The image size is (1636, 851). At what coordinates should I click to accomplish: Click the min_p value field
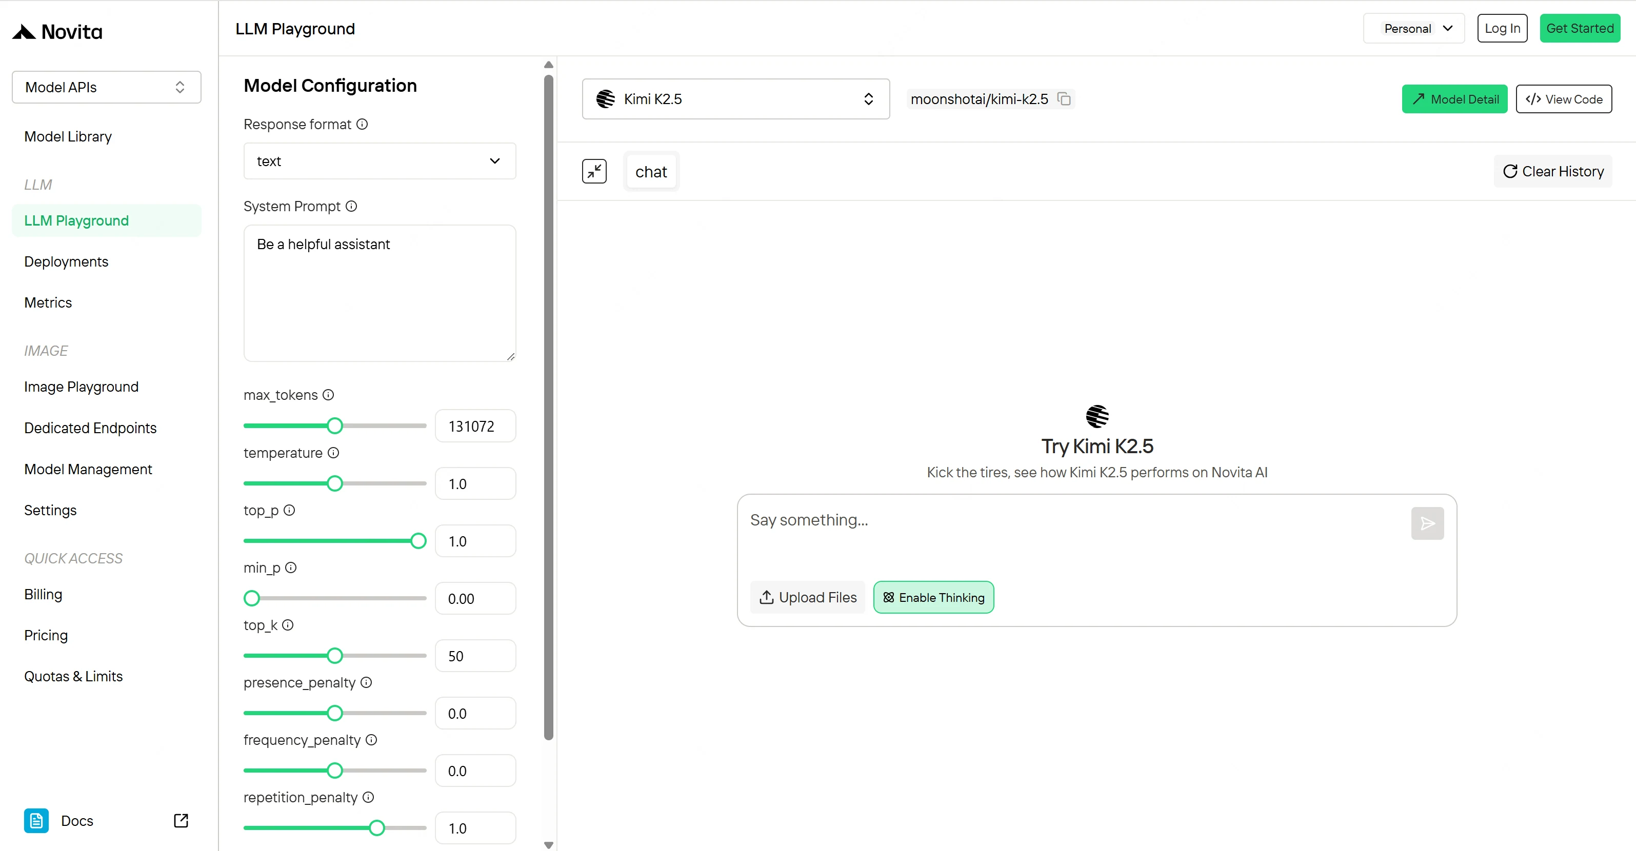pos(475,598)
